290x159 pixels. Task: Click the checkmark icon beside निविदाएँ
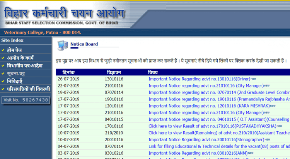[3, 81]
